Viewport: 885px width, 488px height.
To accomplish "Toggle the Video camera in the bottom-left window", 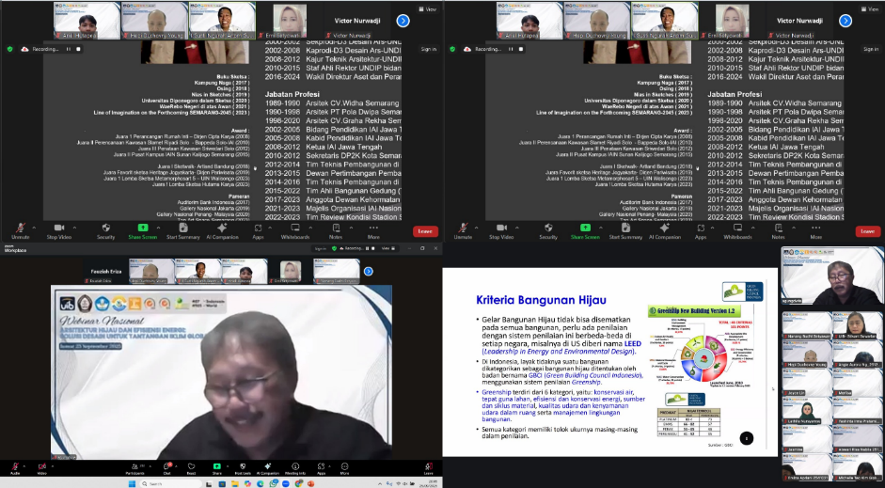I will click(42, 466).
